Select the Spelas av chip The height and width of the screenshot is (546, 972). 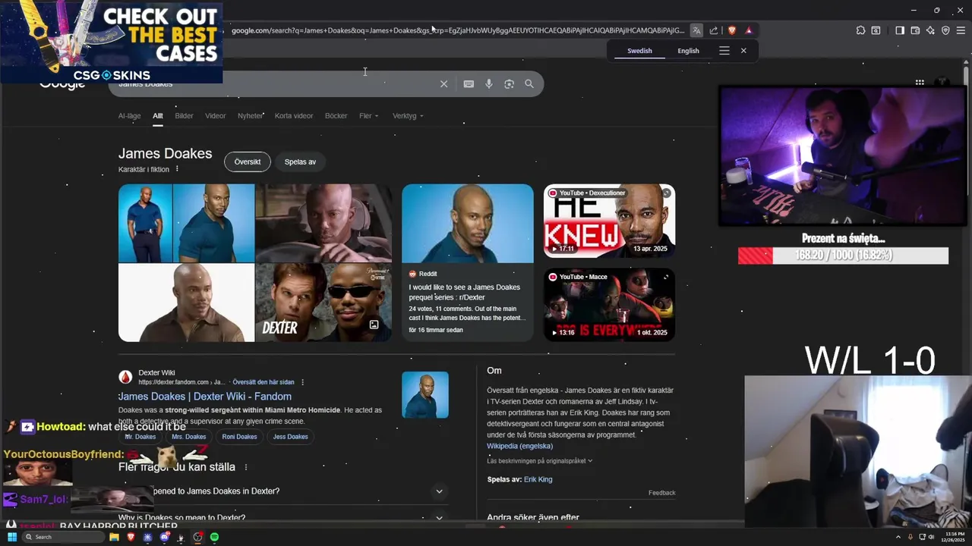(300, 162)
